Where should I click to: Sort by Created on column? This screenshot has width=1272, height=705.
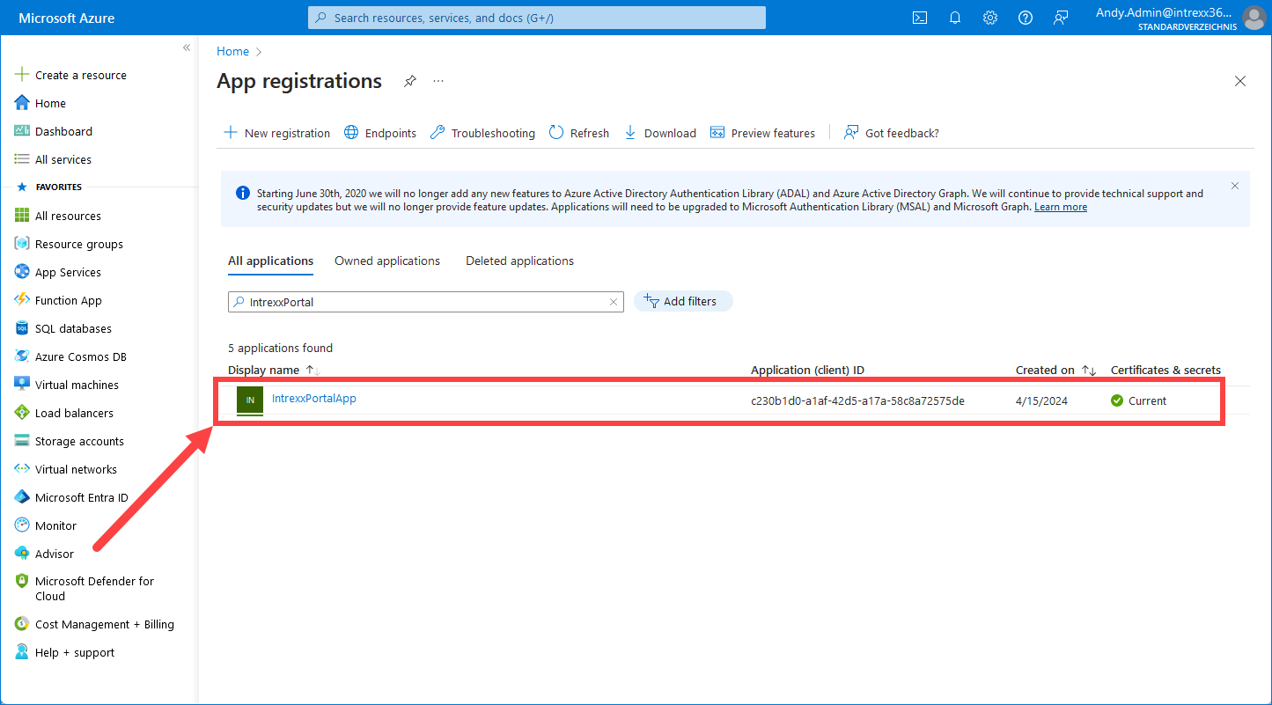[1055, 371]
